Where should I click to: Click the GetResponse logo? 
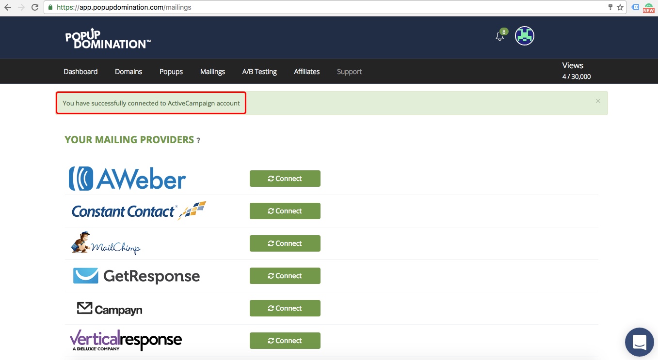(136, 276)
